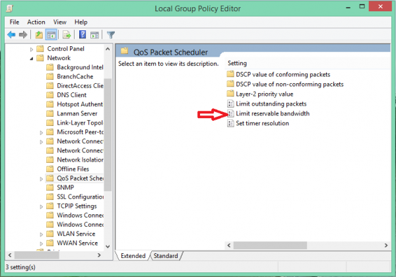Select Set timer resolution setting text
Viewport: 396px width, 277px height.
263,123
